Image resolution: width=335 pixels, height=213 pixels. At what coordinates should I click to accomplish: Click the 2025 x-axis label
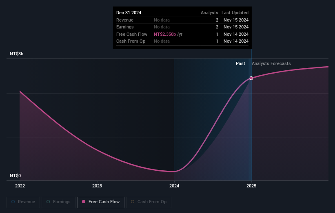point(251,186)
